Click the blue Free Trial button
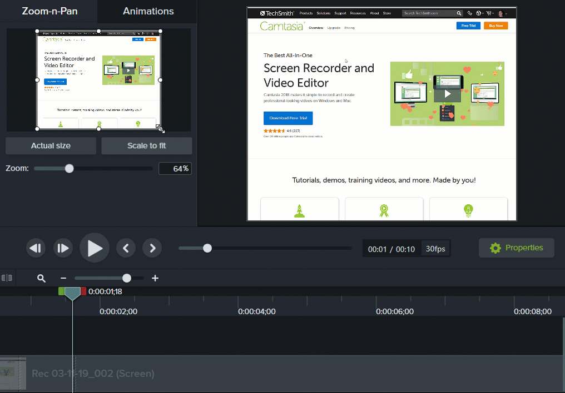This screenshot has width=565, height=393. pos(468,26)
